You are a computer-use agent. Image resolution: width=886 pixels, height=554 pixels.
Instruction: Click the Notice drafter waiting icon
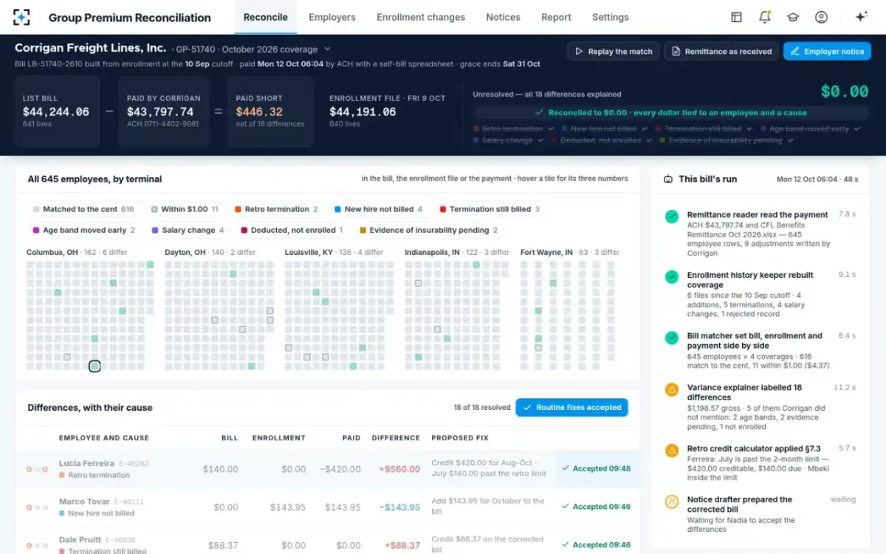coord(672,502)
